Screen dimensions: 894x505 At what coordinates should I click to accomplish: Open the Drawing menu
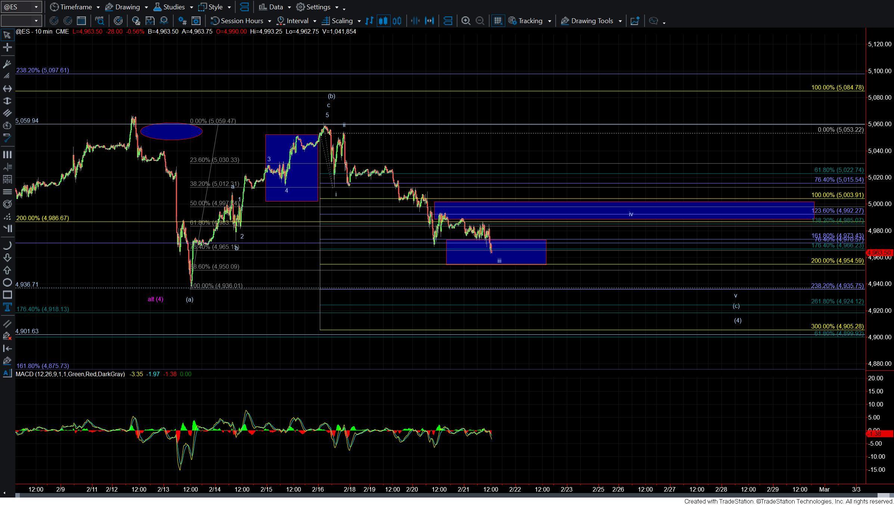click(122, 7)
